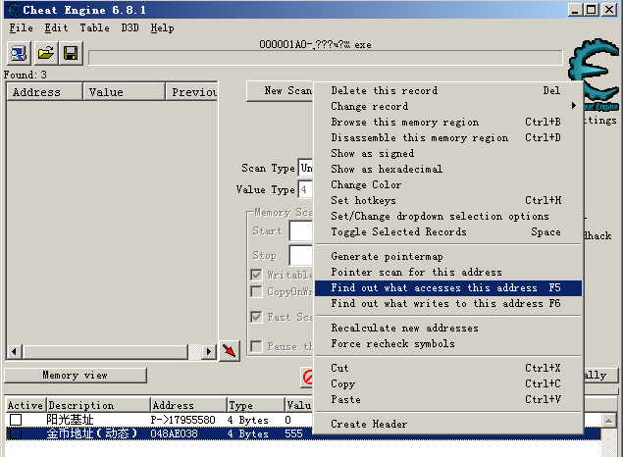
Task: Click the memory scan Stop field
Action: tap(301, 255)
